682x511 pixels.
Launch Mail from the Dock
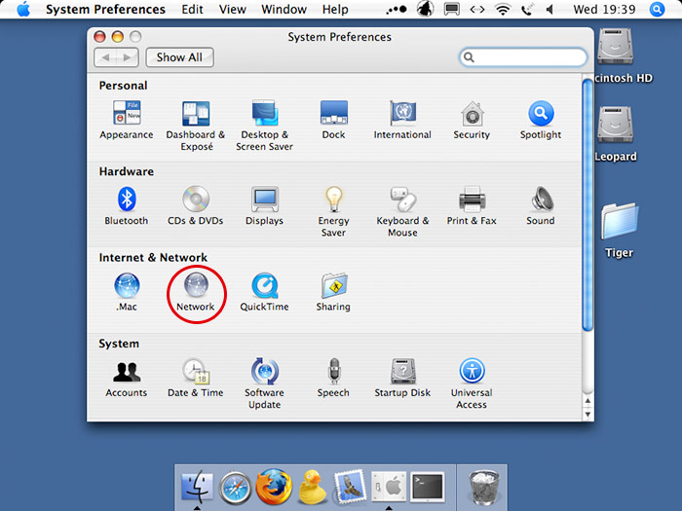[x=350, y=487]
